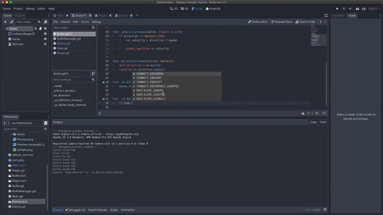
Task: Click line 30 signal connection gutter icon
Action: (x=104, y=82)
